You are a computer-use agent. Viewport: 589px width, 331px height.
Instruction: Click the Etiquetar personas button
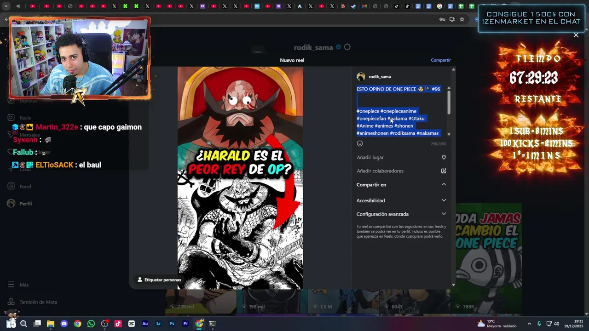point(159,280)
